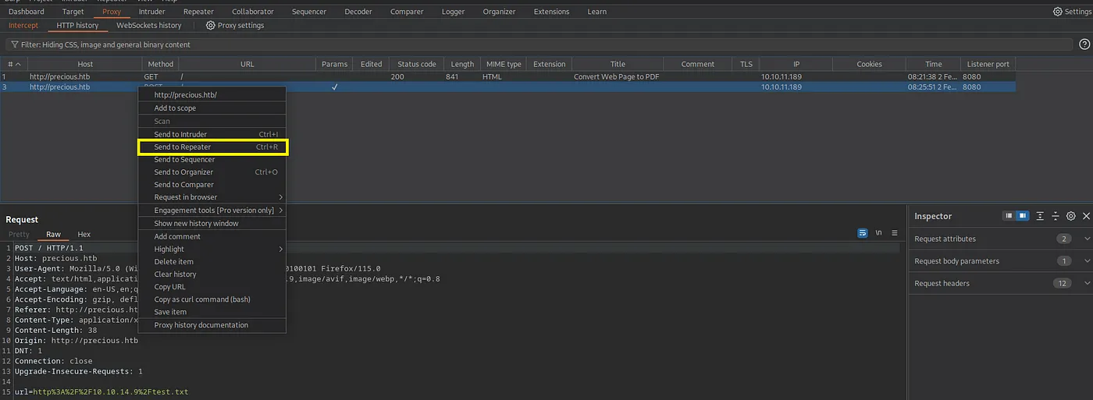Choose Send to Repeater from context menu
This screenshot has height=400, width=1093.
pos(212,147)
